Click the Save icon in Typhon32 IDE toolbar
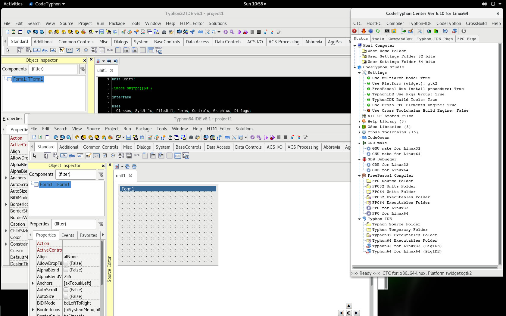The height and width of the screenshot is (316, 506). tap(102, 32)
